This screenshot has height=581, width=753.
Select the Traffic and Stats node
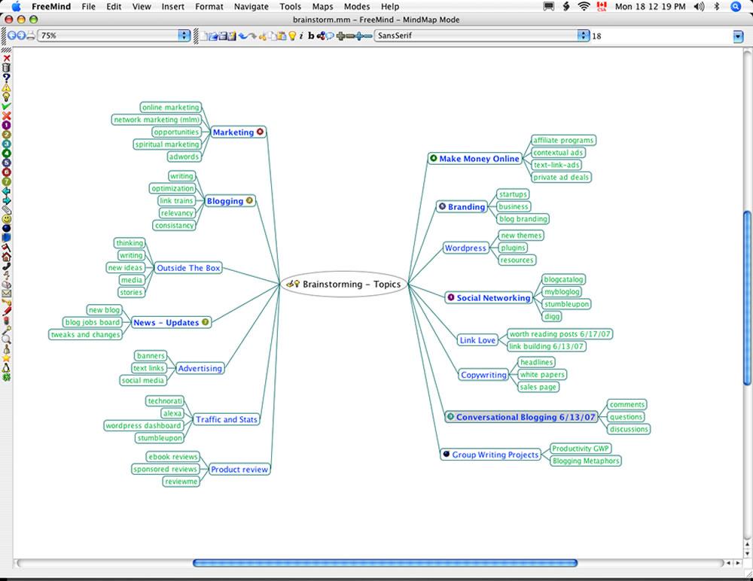(x=226, y=419)
